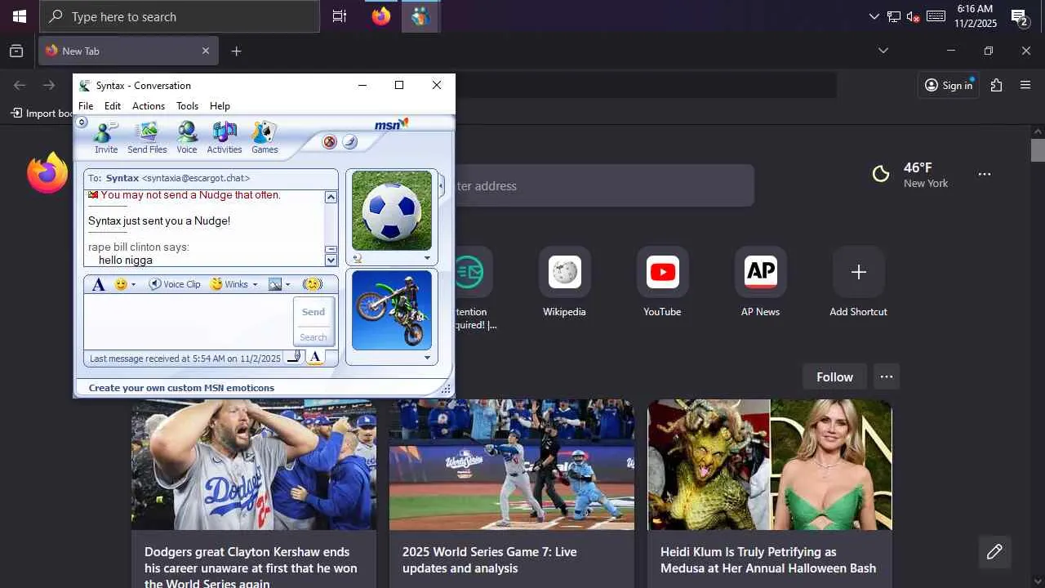The height and width of the screenshot is (588, 1045).
Task: Click your motocross display picture
Action: [392, 310]
